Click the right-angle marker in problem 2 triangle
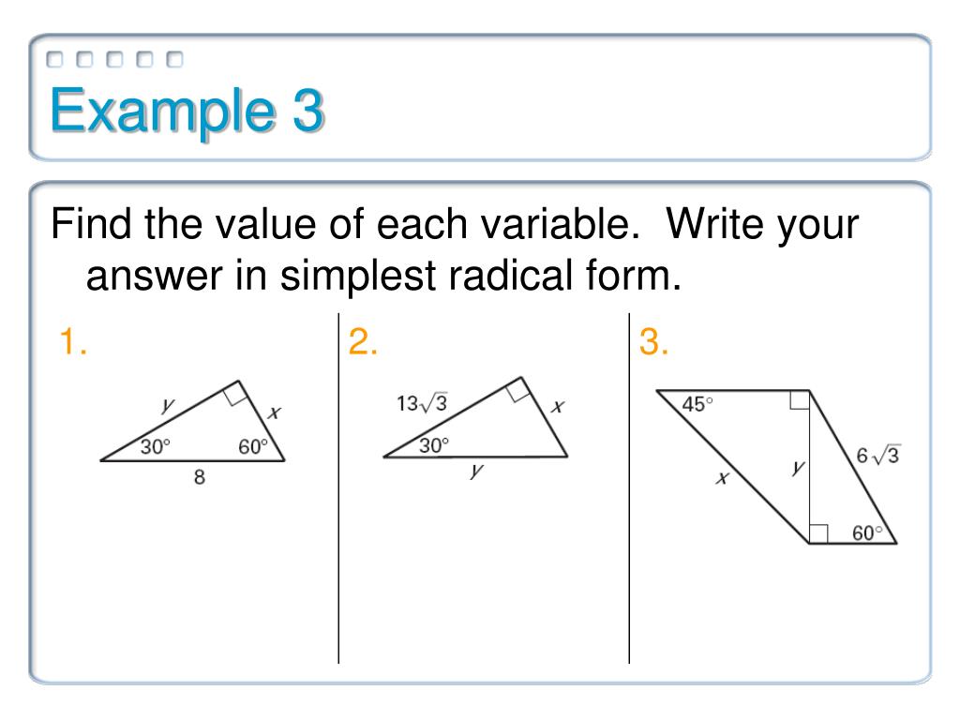The image size is (960, 720). (518, 389)
